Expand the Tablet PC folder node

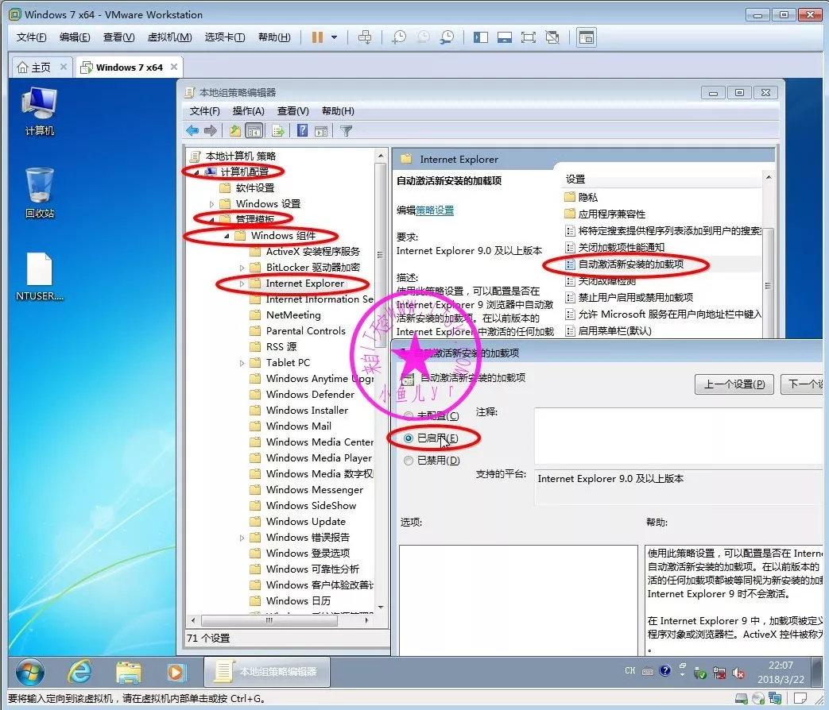click(x=242, y=363)
